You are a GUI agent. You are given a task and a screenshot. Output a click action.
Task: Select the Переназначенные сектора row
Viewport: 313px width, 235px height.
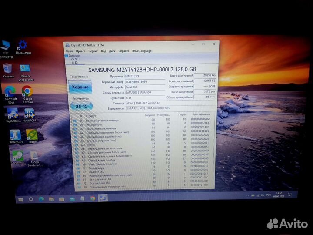(x=142, y=120)
